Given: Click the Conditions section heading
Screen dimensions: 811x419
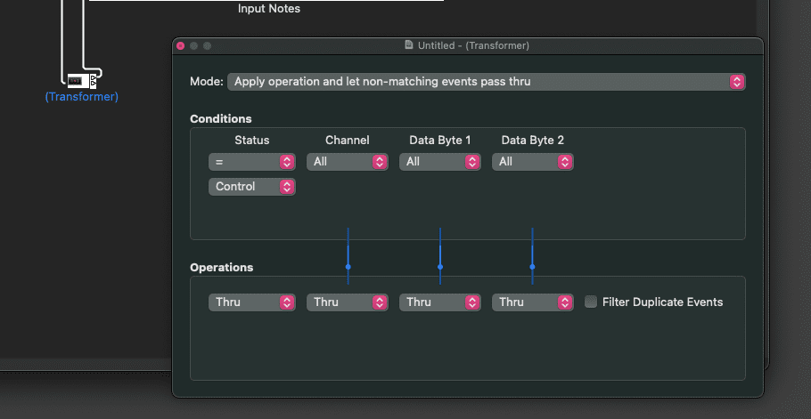Looking at the screenshot, I should click(x=221, y=118).
